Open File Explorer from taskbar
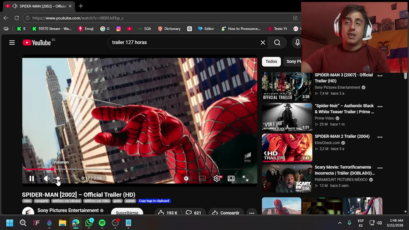Viewport: 409px width, 230px height. click(x=62, y=223)
